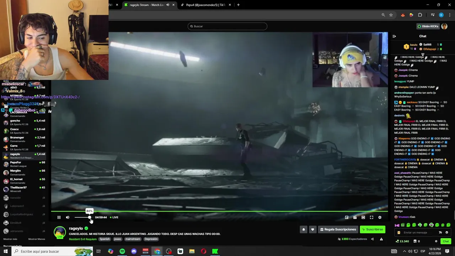Open Chrome zoom magnifier icon
The width and height of the screenshot is (455, 256).
(x=383, y=15)
